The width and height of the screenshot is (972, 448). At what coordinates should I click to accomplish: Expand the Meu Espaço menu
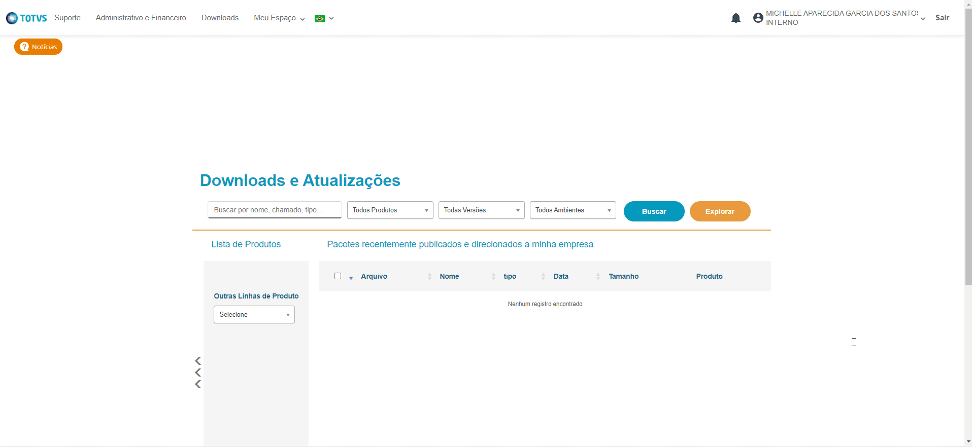279,18
